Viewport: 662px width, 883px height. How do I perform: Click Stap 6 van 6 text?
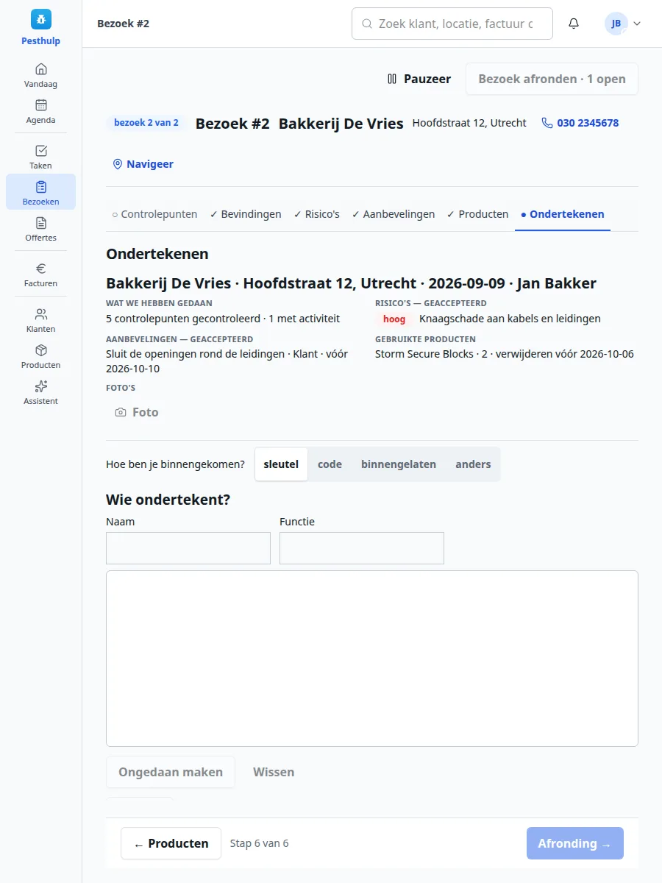(x=260, y=843)
